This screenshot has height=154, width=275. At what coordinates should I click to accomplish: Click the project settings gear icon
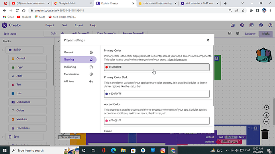point(238,33)
